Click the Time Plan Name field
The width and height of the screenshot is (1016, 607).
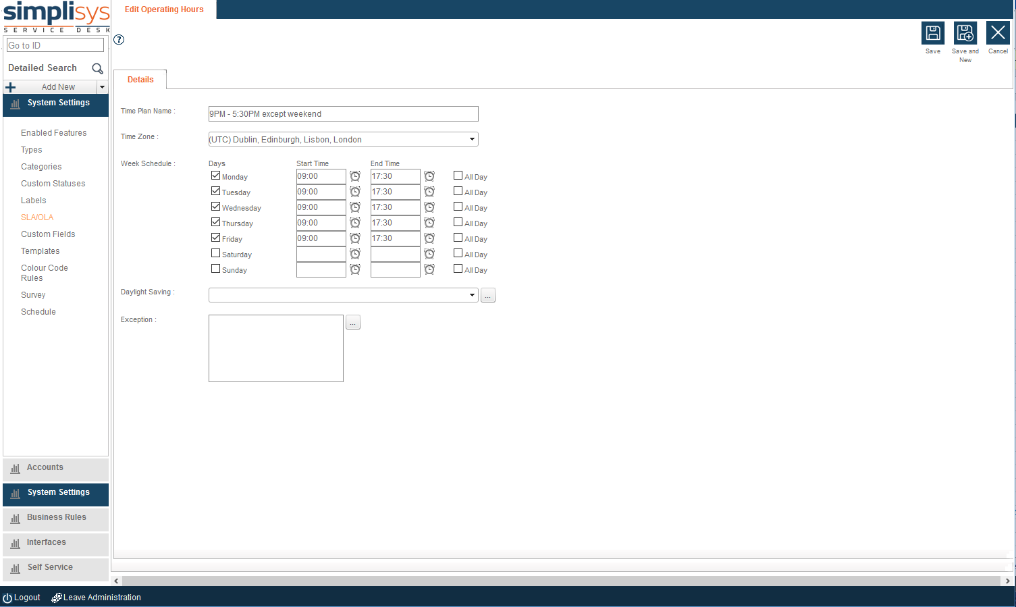point(343,114)
